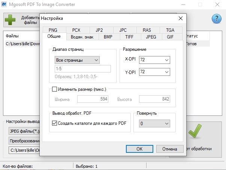Switch to the PNG tab

click(x=54, y=30)
